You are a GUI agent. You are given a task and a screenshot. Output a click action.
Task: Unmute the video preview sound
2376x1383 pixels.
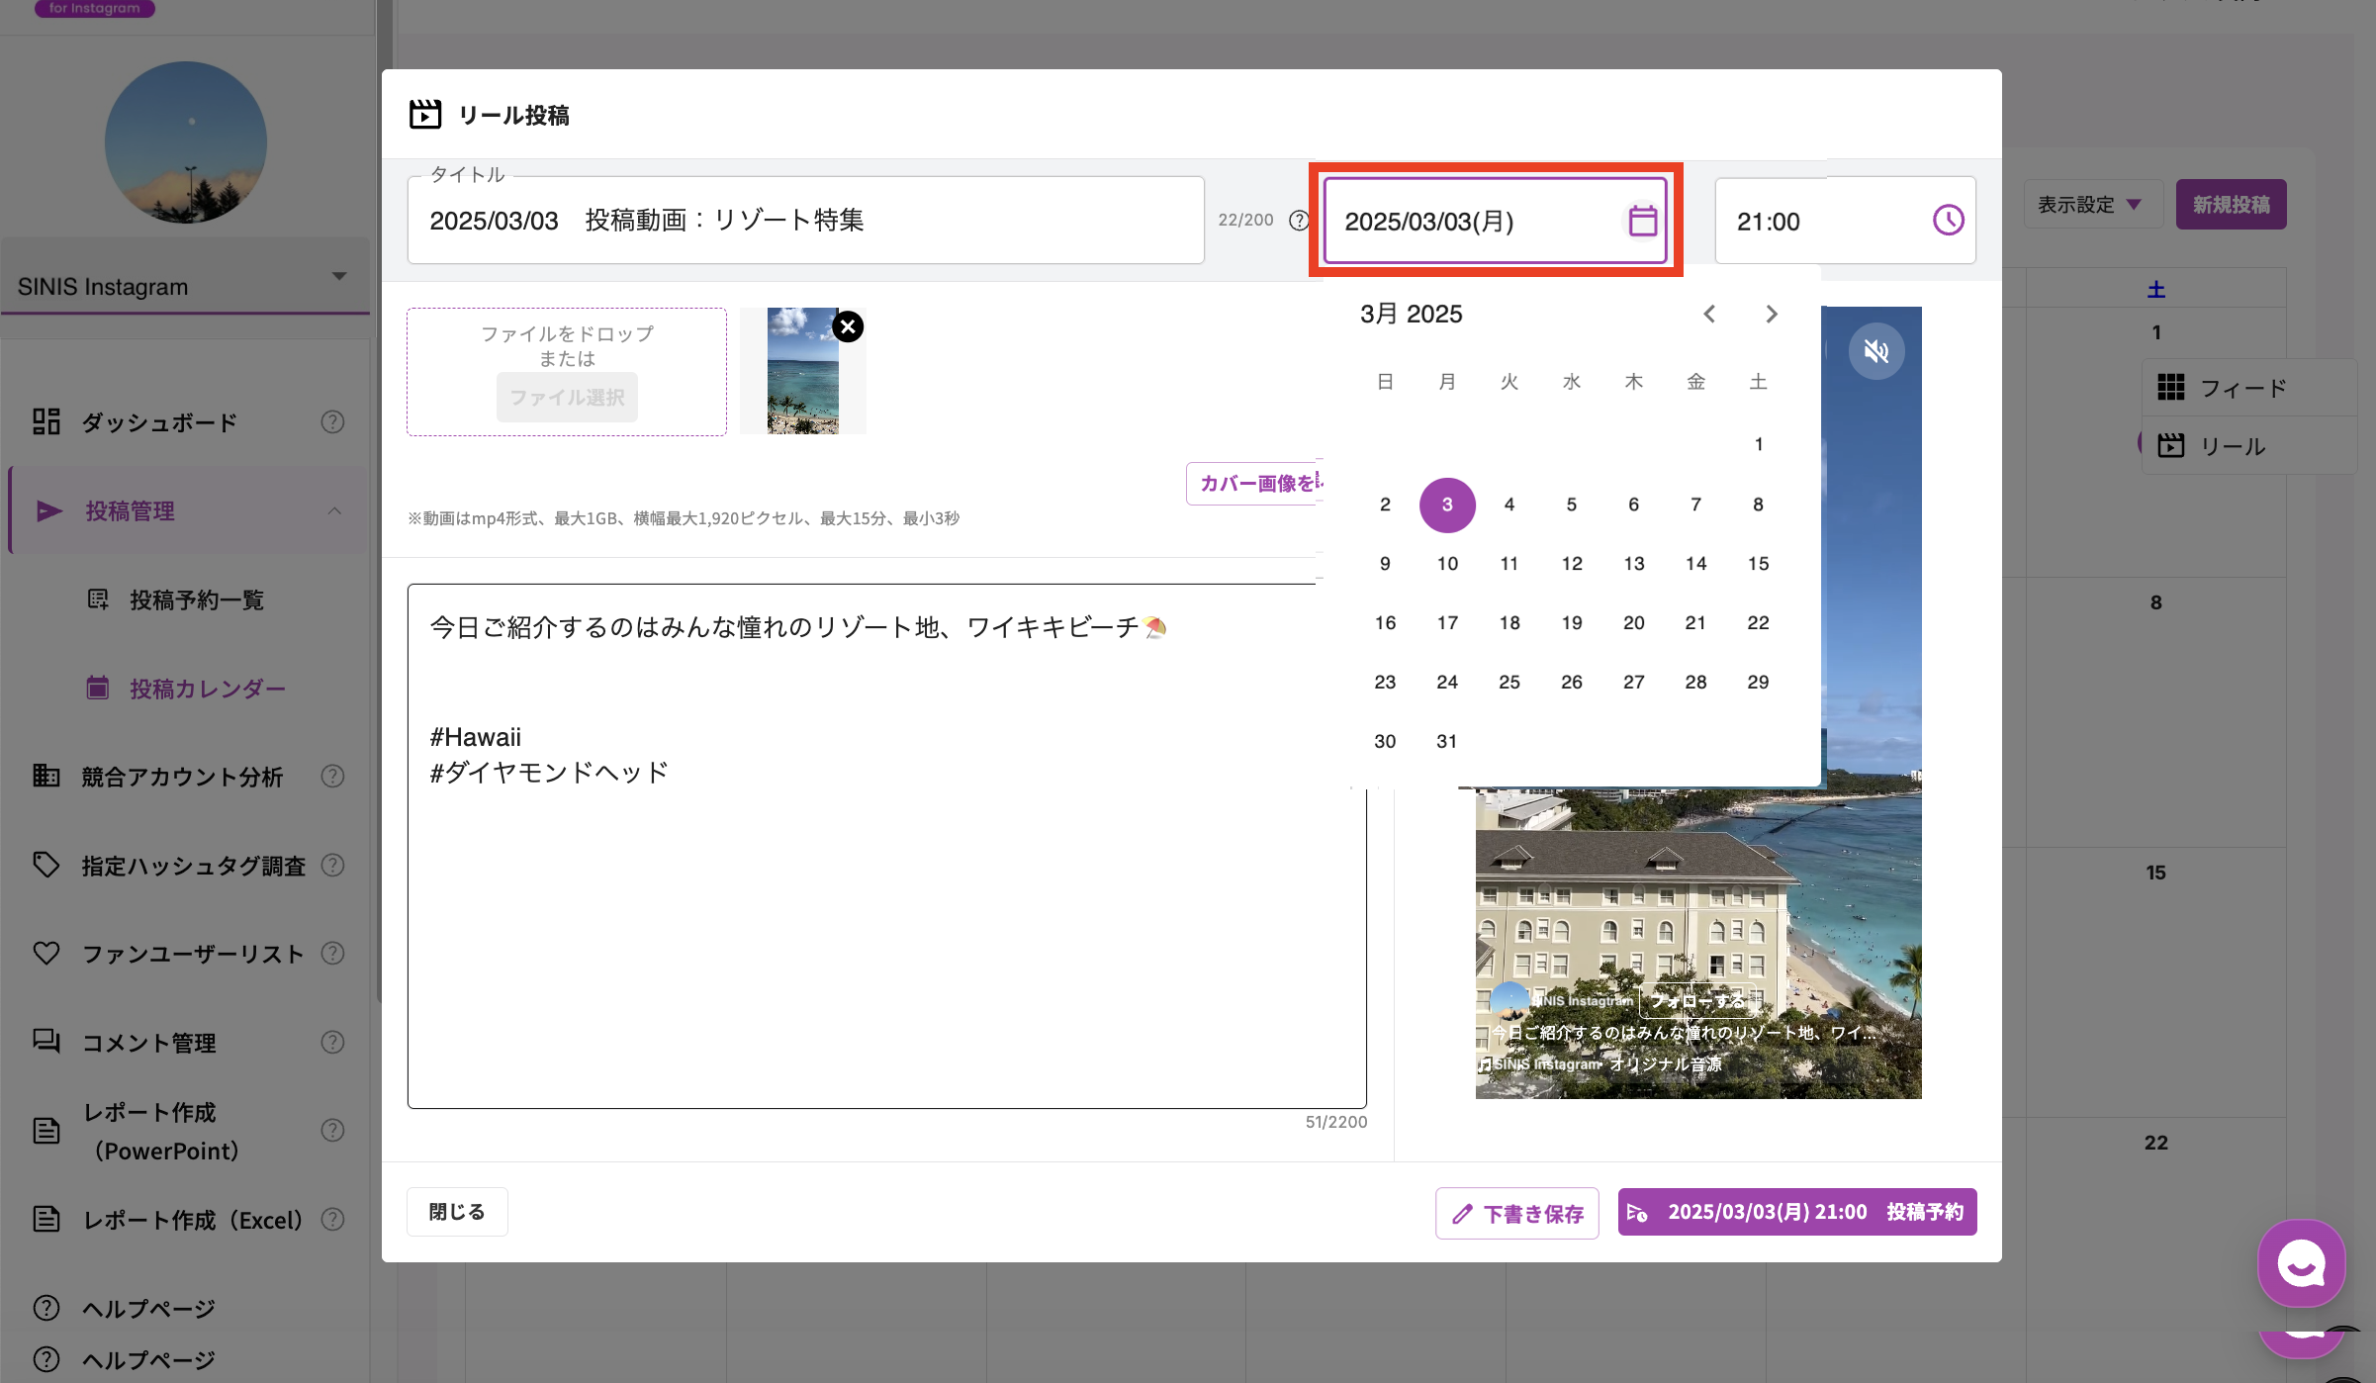coord(1875,351)
